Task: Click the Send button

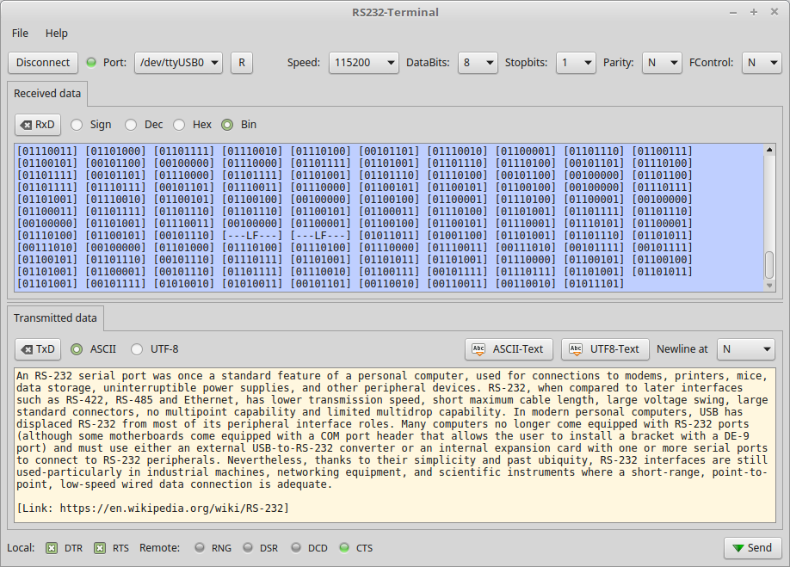Action: click(752, 548)
